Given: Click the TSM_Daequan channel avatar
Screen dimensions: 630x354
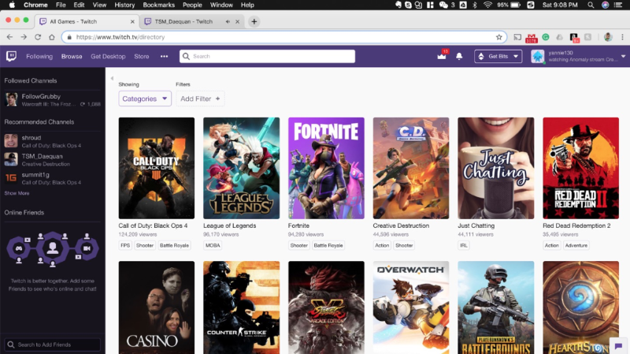Looking at the screenshot, I should coord(11,160).
